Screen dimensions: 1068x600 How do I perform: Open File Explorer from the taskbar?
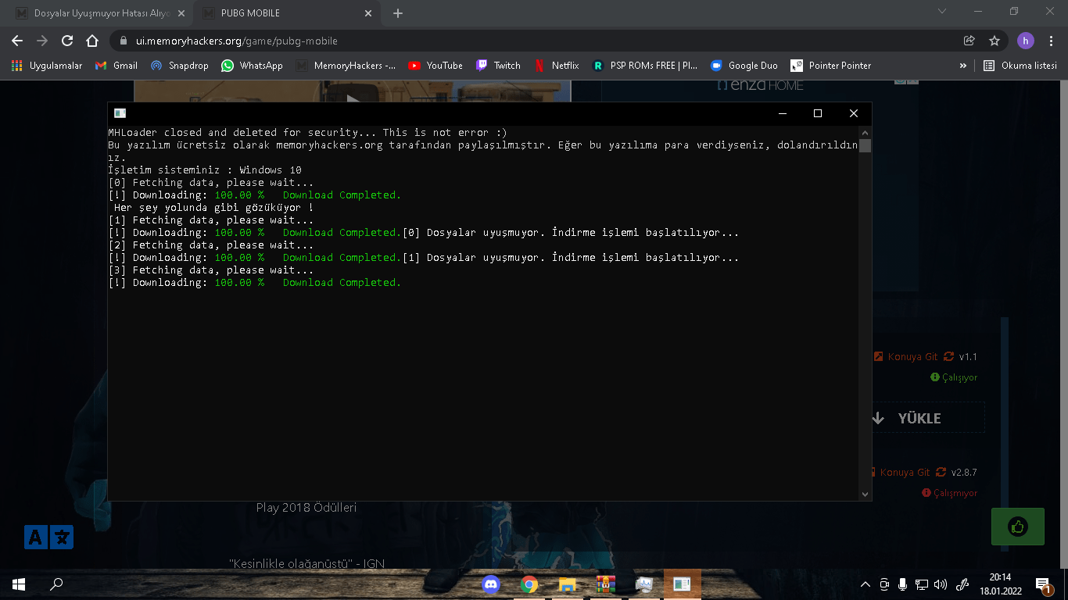pos(568,584)
